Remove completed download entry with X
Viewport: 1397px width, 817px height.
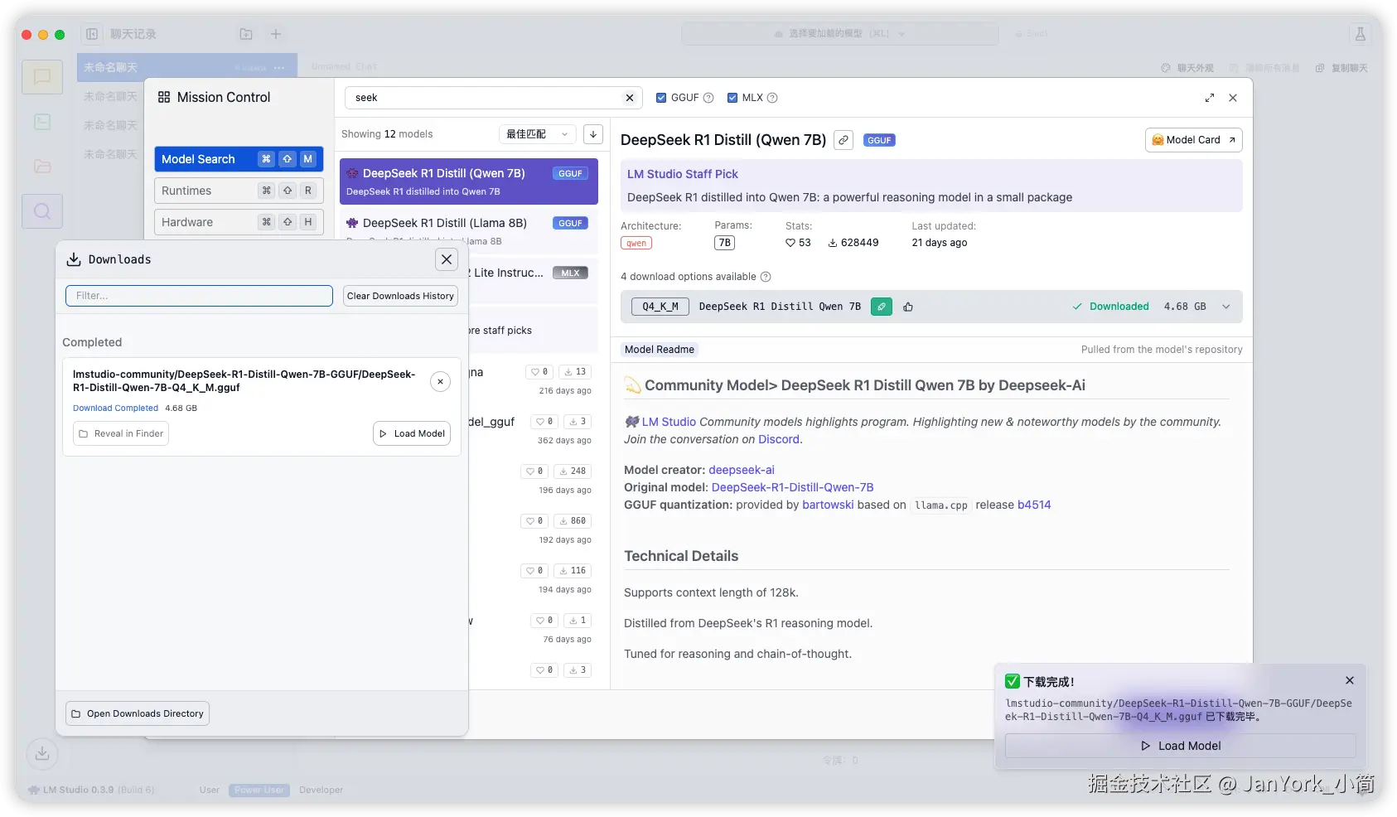point(441,382)
